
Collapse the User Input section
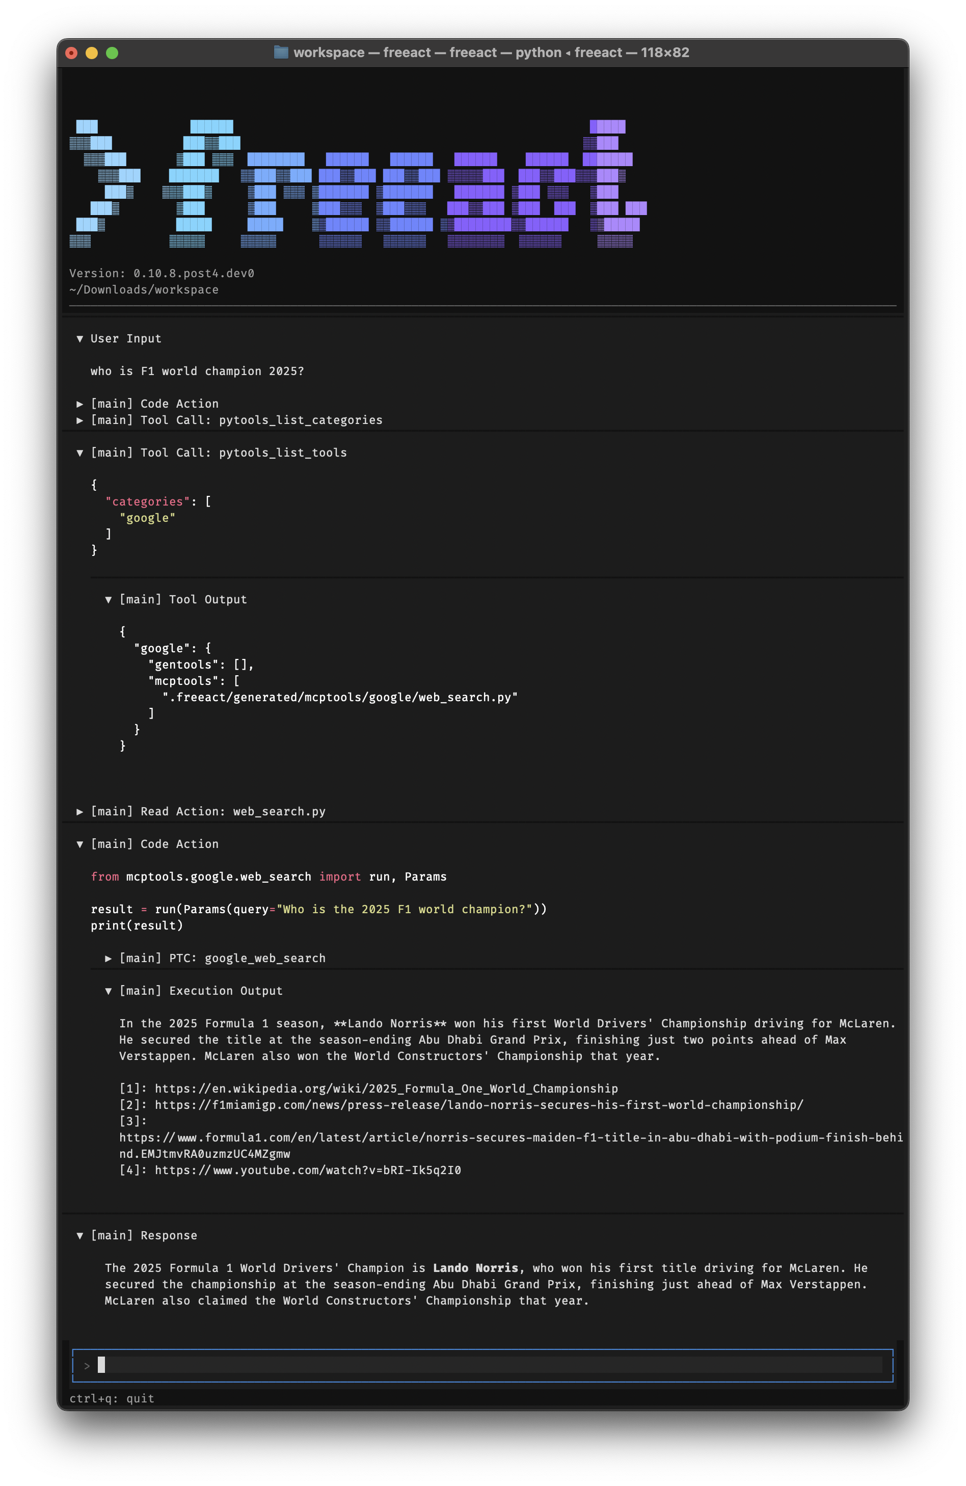80,338
